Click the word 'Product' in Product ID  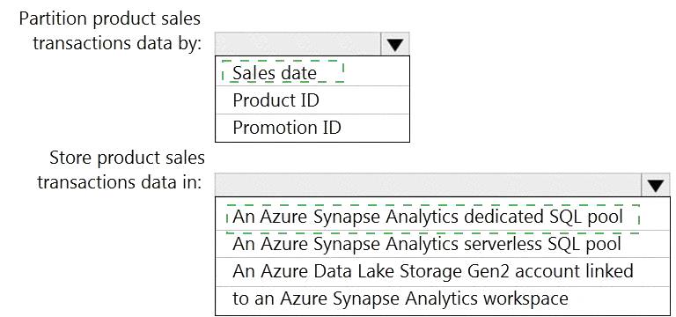(x=261, y=100)
